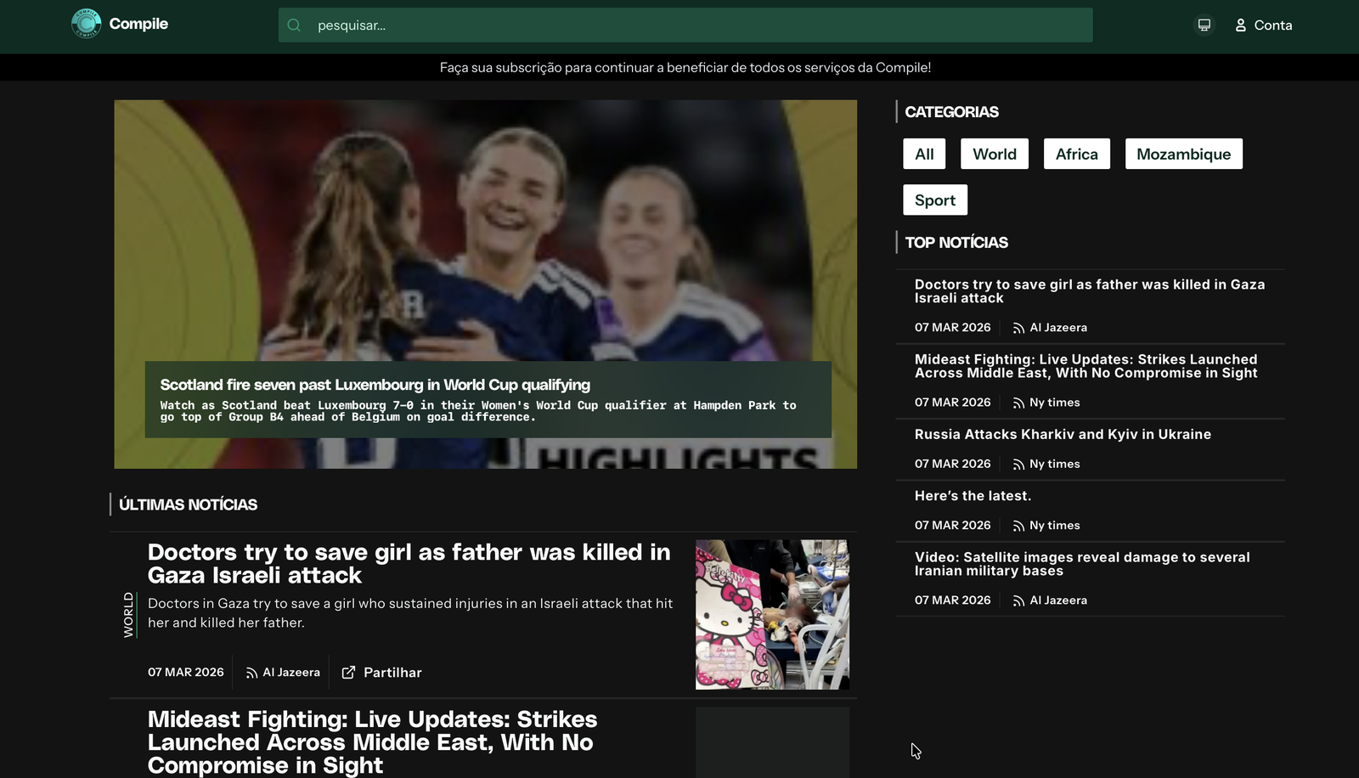Click the Partilhar share icon
Screen dimensions: 1359x778
[x=348, y=673]
